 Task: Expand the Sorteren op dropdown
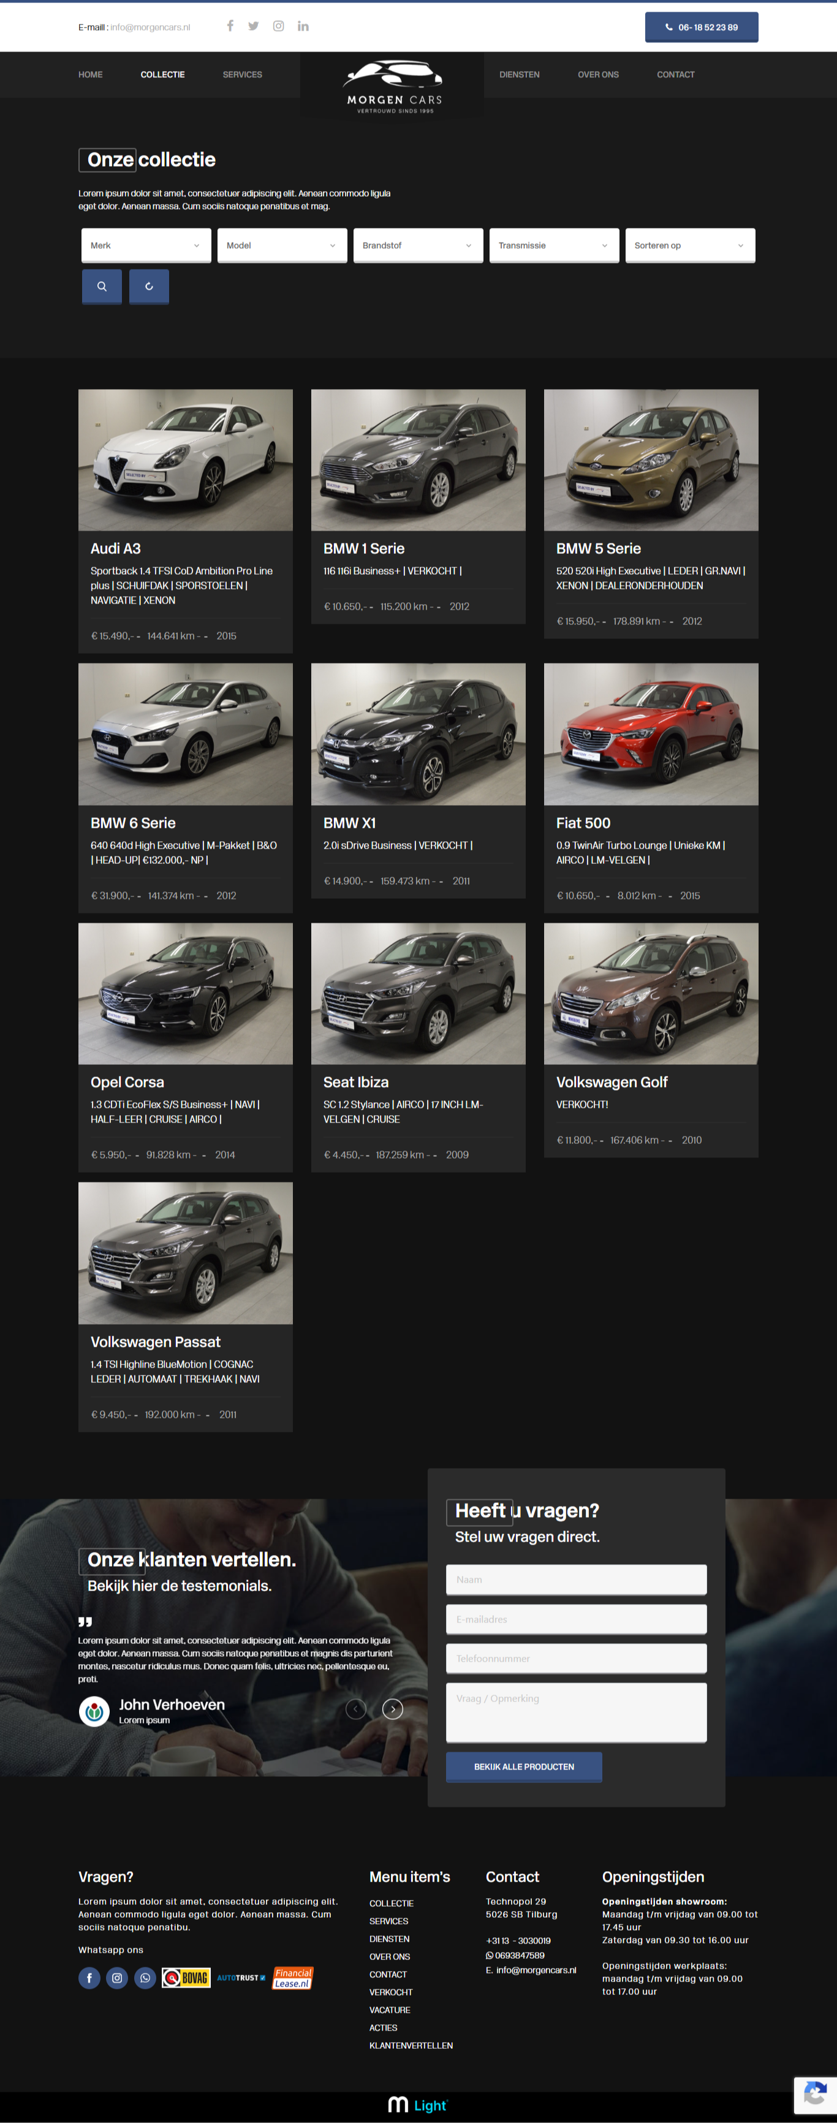pos(689,246)
